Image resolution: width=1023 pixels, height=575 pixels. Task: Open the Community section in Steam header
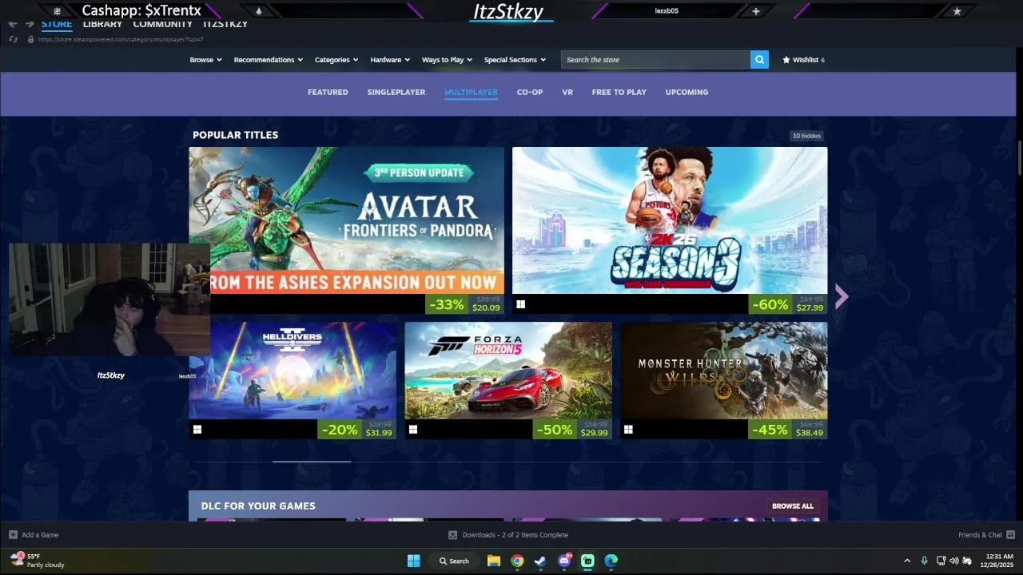coord(162,24)
